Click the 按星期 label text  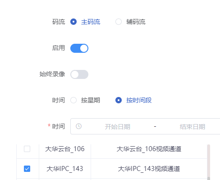[91, 100]
